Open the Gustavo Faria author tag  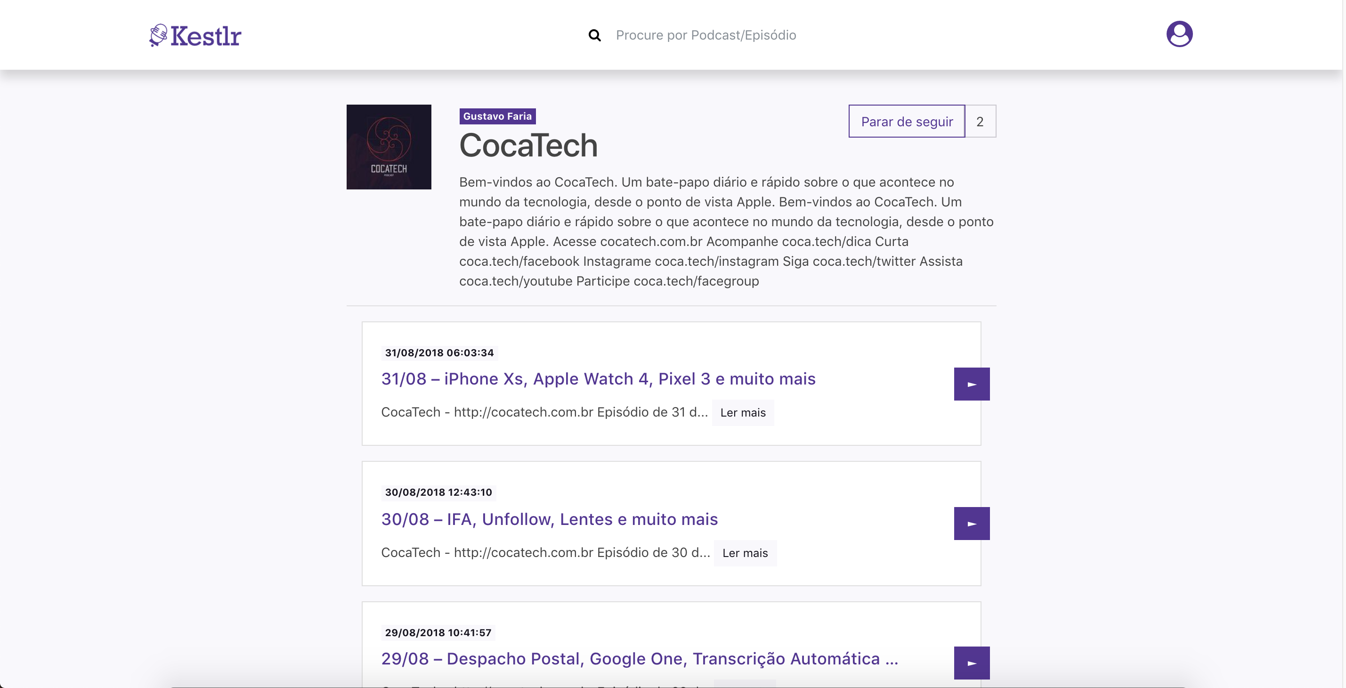point(497,116)
